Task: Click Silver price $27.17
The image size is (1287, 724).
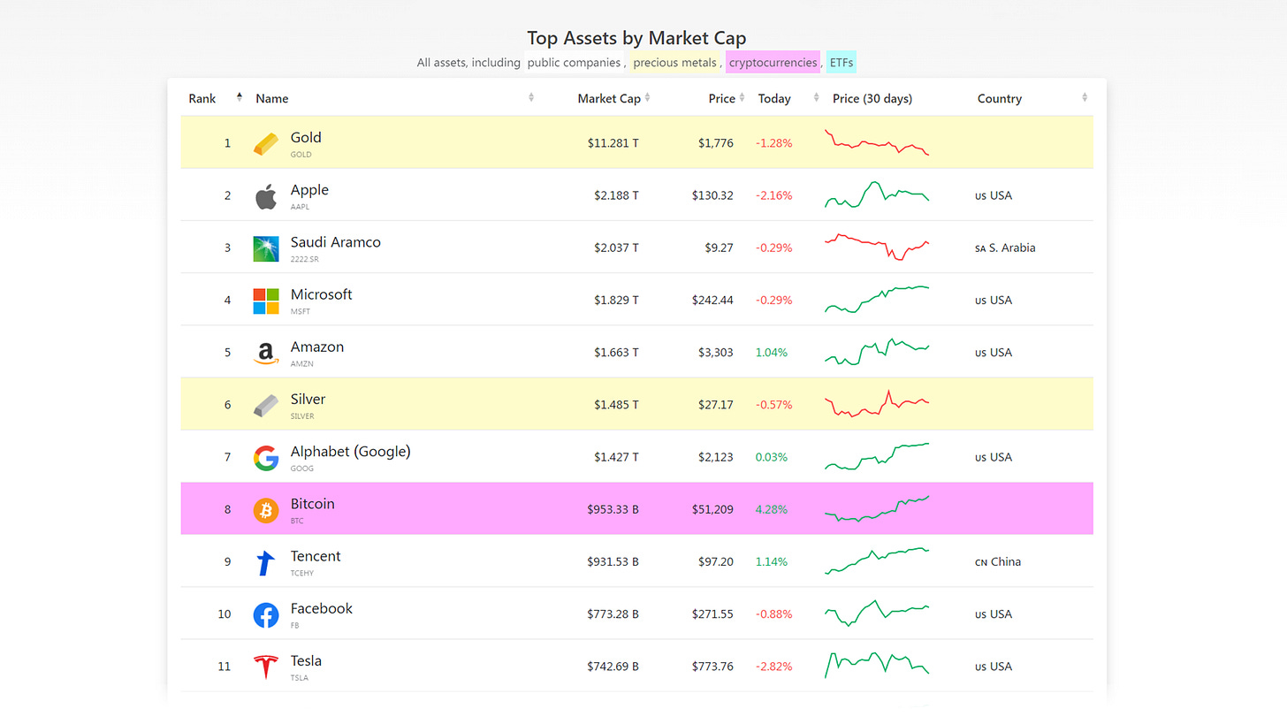Action: [716, 405]
